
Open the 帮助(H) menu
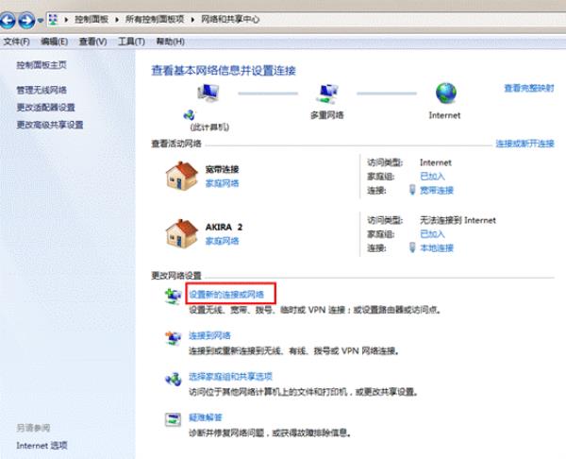coord(171,42)
